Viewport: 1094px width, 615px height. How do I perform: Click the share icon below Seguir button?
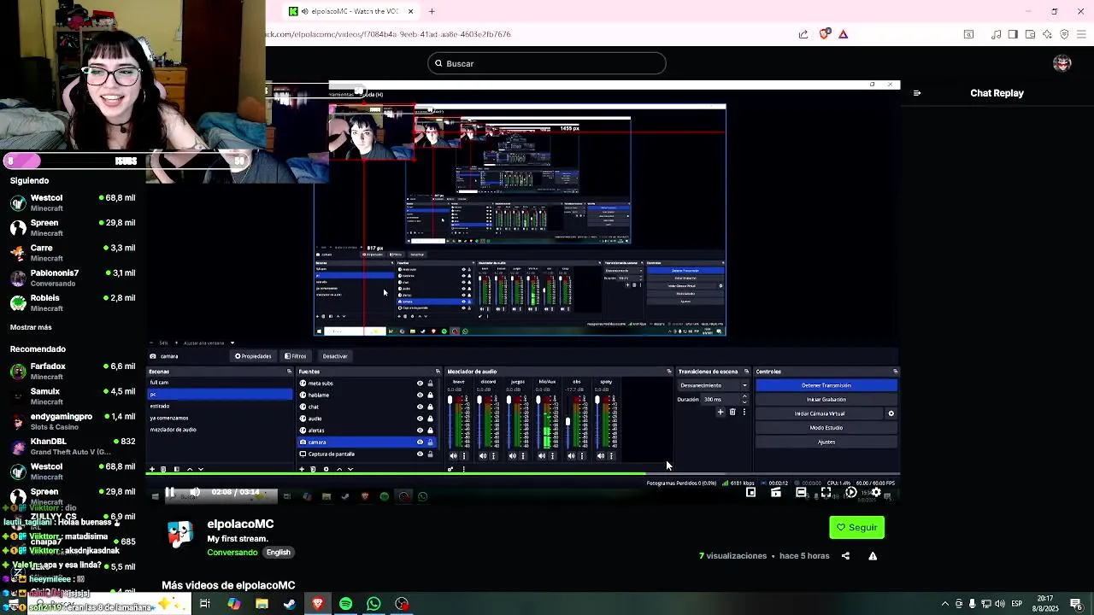tap(845, 556)
